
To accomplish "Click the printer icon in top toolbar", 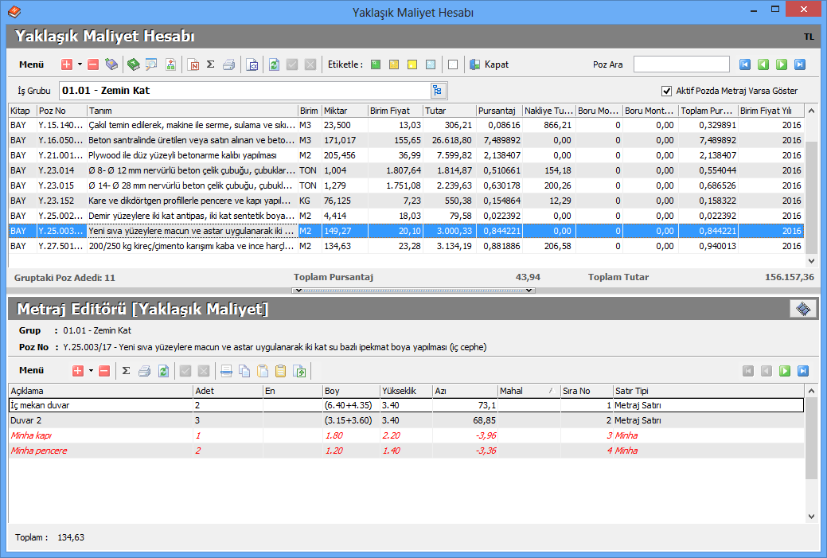I will click(x=228, y=64).
